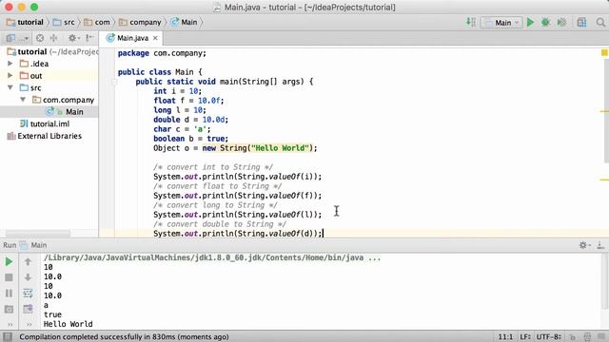The height and width of the screenshot is (342, 609).
Task: Click the lock read-only icon
Action: point(572,337)
